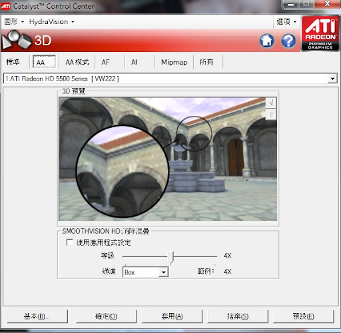Open the AI tab
The image size is (341, 333).
coord(134,62)
